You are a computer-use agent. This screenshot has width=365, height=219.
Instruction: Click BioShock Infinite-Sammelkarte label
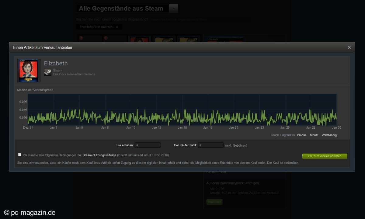click(x=74, y=74)
